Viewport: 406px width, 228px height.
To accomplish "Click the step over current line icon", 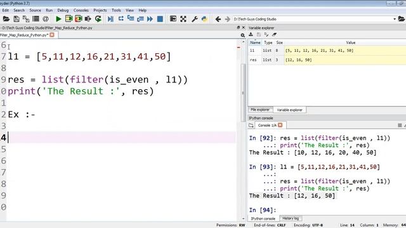I will [121, 19].
